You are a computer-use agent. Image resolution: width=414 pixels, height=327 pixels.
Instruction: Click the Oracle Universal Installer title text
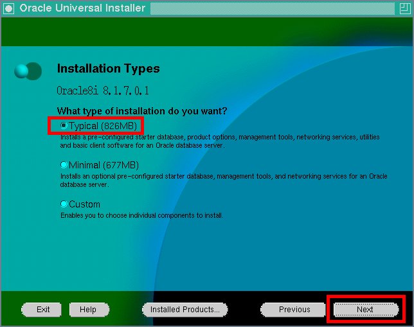point(82,8)
